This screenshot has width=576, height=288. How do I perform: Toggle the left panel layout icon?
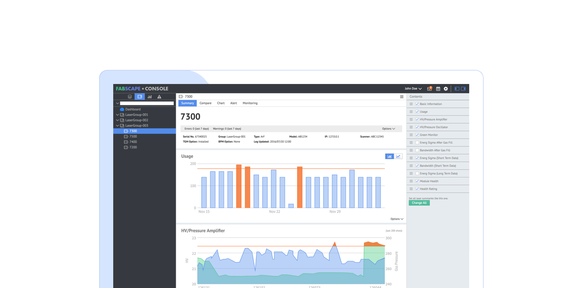click(457, 89)
